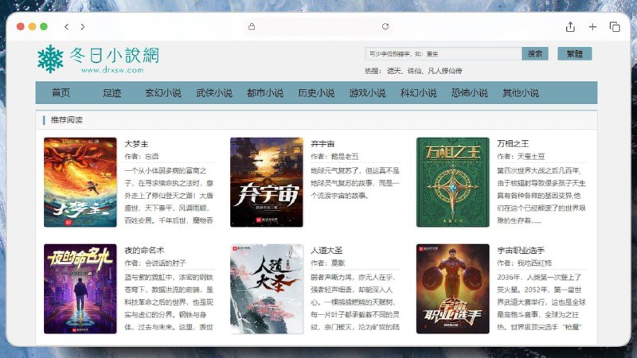Switch to traditional with 繁體 button
The width and height of the screenshot is (637, 358).
tap(574, 53)
